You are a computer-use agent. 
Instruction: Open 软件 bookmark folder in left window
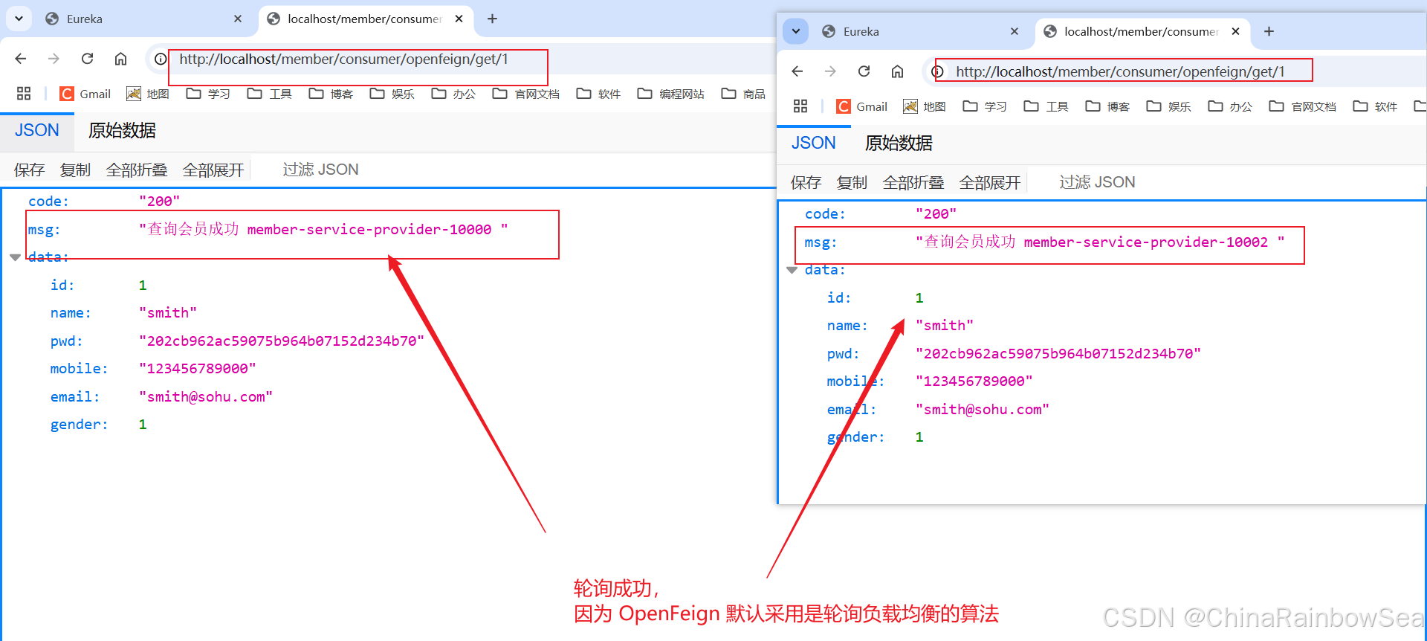598,94
